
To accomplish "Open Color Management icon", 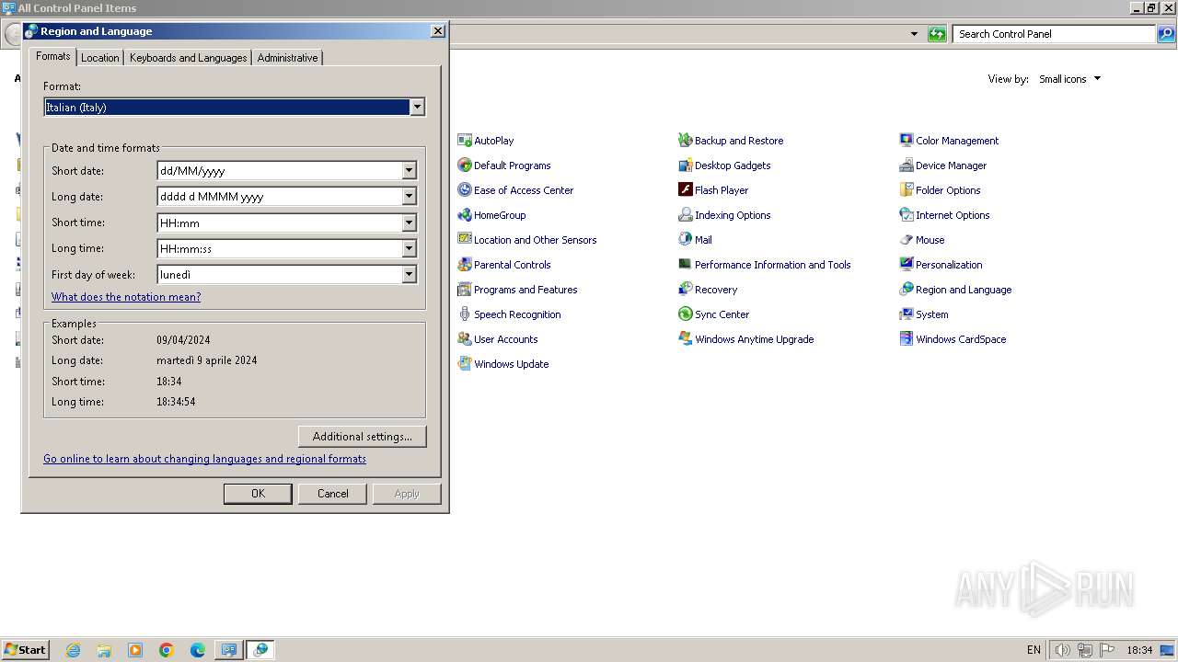I will 949,141.
